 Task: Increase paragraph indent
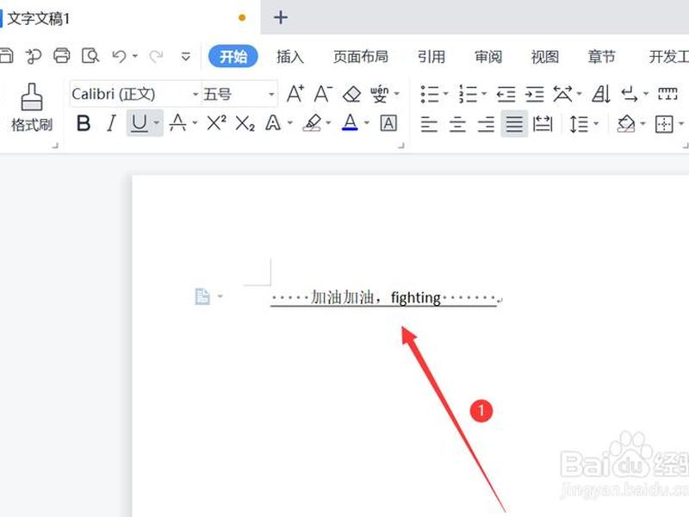point(534,94)
